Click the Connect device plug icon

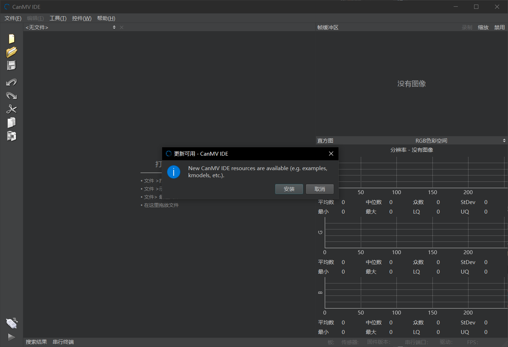tap(12, 323)
